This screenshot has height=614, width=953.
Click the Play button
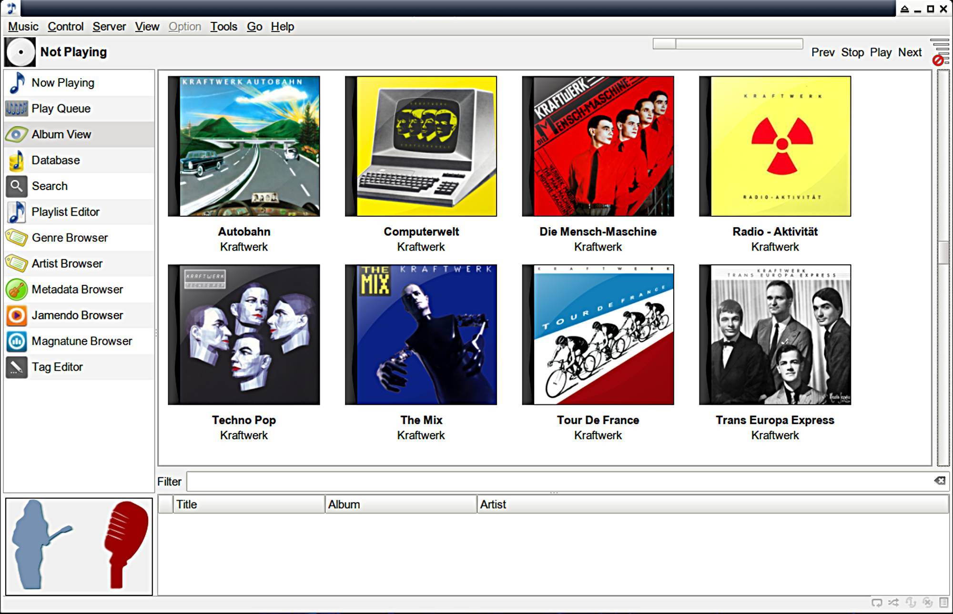tap(881, 52)
